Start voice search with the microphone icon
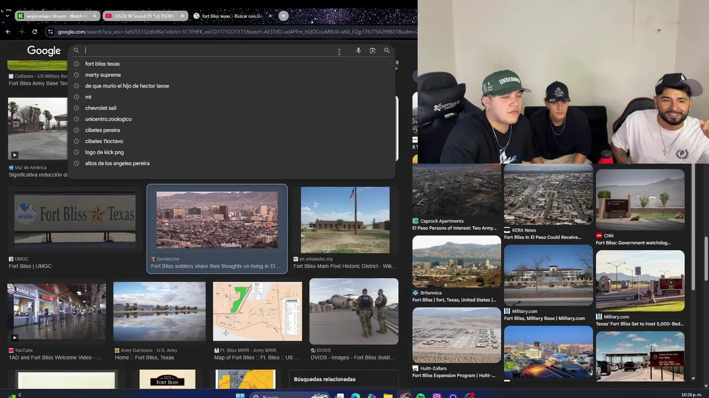The width and height of the screenshot is (709, 398). coord(358,50)
